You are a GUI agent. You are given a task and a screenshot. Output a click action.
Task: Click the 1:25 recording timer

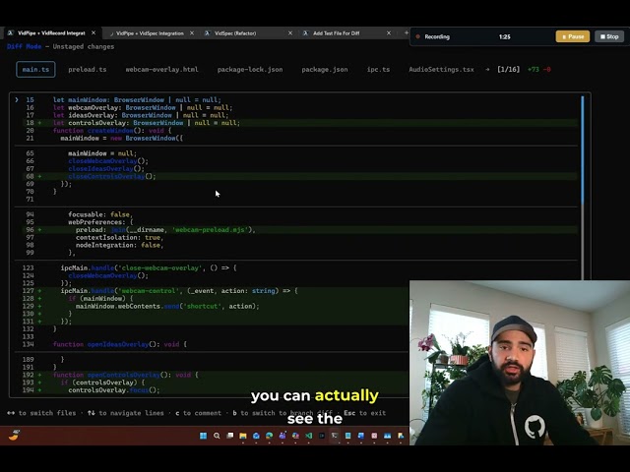505,36
